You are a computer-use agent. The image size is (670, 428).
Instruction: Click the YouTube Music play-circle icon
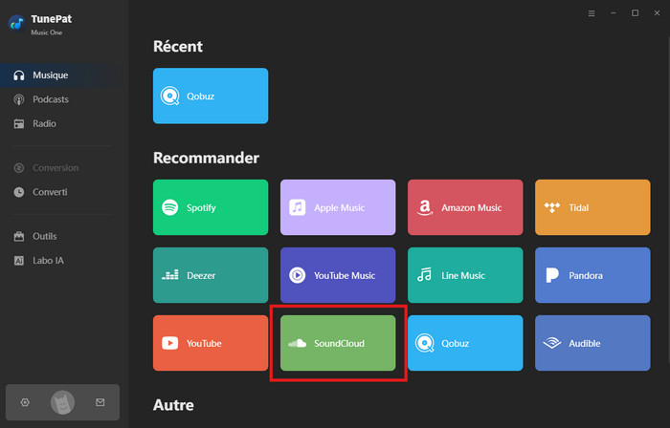pyautogui.click(x=298, y=275)
